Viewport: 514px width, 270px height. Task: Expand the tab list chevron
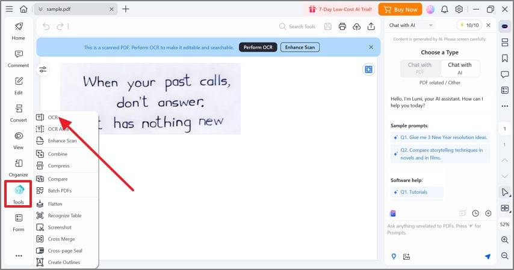41,9
